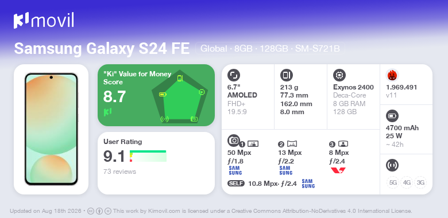
Task: Click the Global 8GB 128GB variant label
Action: point(270,49)
